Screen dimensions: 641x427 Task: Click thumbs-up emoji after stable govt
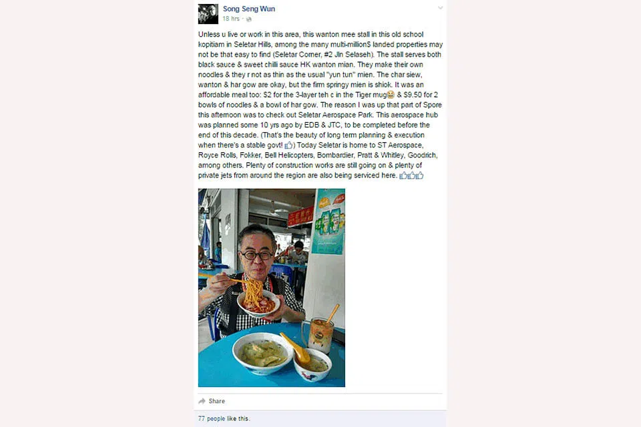point(288,145)
